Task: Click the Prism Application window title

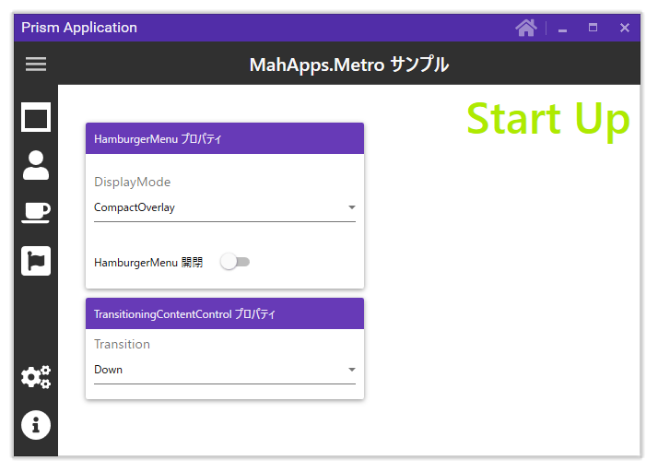Action: click(79, 28)
